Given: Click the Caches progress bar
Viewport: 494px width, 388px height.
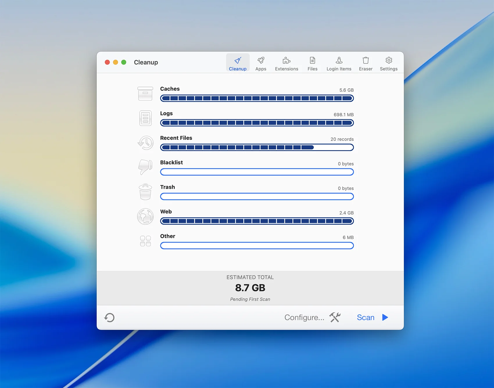Looking at the screenshot, I should [x=257, y=98].
